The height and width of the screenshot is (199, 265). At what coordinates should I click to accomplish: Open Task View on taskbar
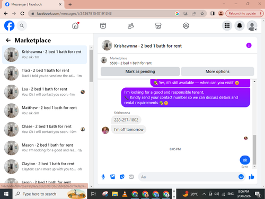point(93,194)
